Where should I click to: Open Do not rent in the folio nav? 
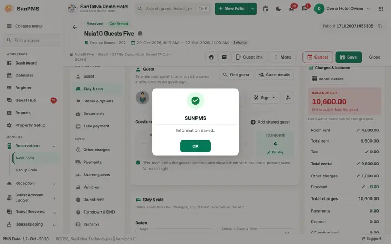(93, 200)
